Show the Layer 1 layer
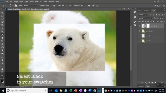The image size is (166, 93). pyautogui.click(x=139, y=41)
